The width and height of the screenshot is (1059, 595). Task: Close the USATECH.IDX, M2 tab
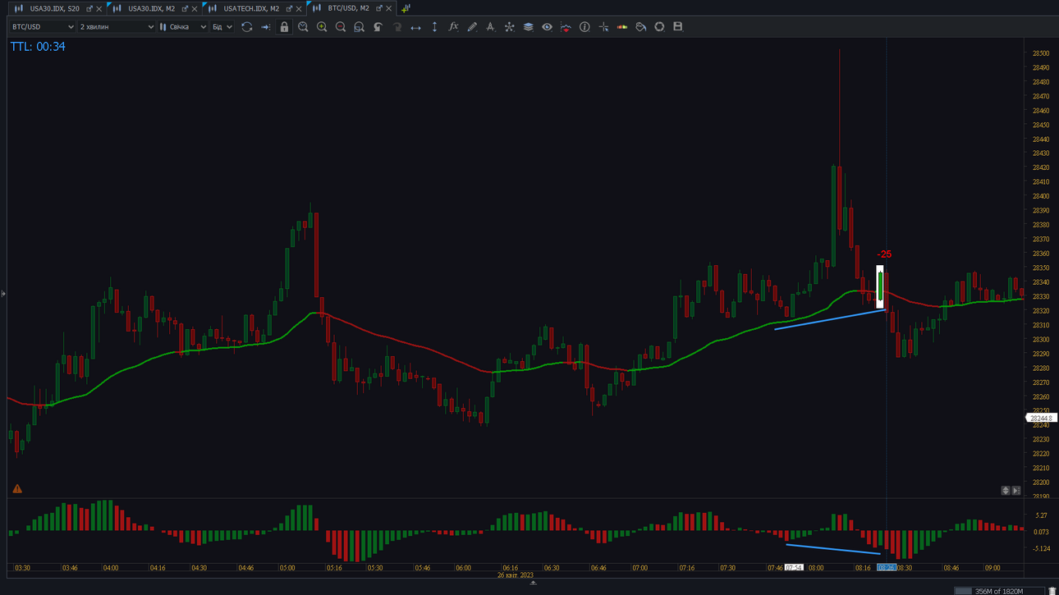[299, 9]
